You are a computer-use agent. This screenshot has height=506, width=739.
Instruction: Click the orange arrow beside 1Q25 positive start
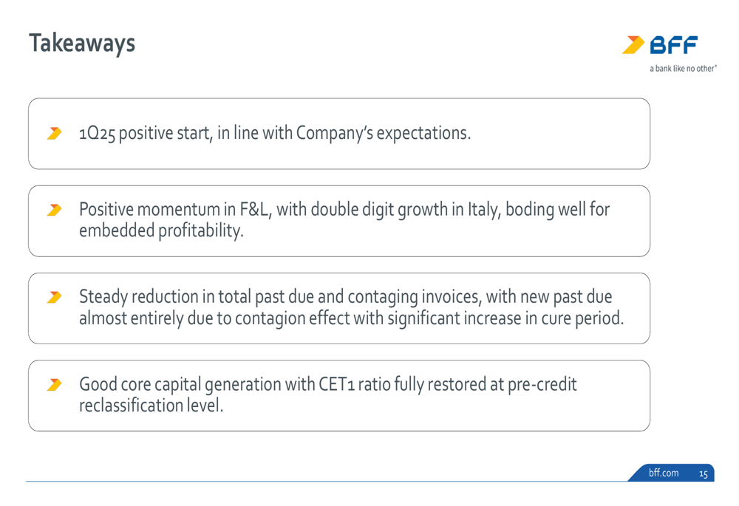point(54,133)
